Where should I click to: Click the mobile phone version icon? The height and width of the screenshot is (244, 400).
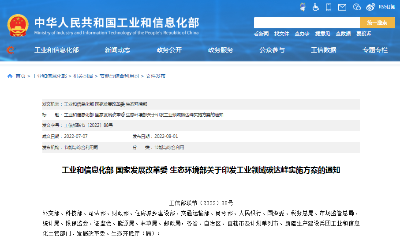(x=329, y=7)
